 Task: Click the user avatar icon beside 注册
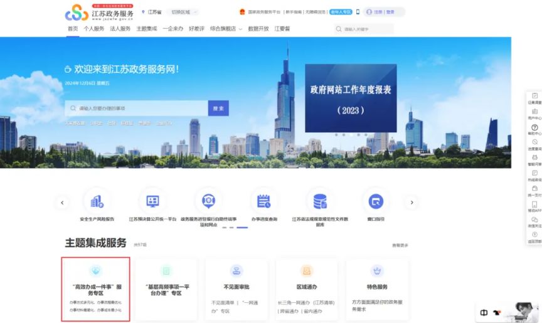pyautogui.click(x=369, y=12)
